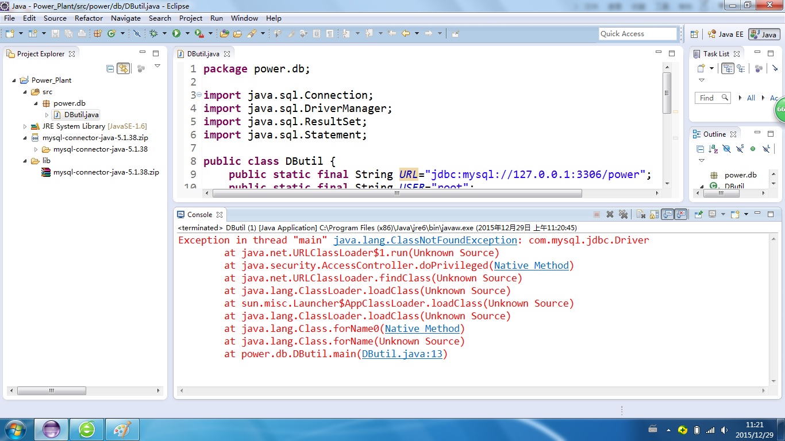Click Native Method link on doPrivileged line
Viewport: 785px width, 441px height.
pyautogui.click(x=532, y=265)
